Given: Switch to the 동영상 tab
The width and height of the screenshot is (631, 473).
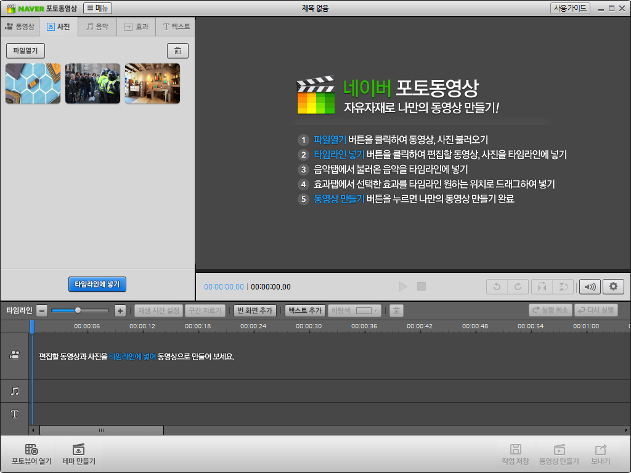Looking at the screenshot, I should coord(20,26).
